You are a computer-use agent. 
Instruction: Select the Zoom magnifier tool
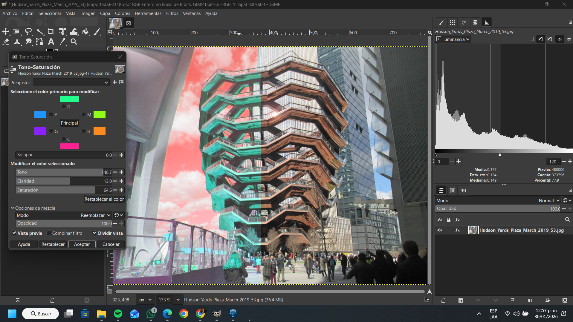pos(74,42)
